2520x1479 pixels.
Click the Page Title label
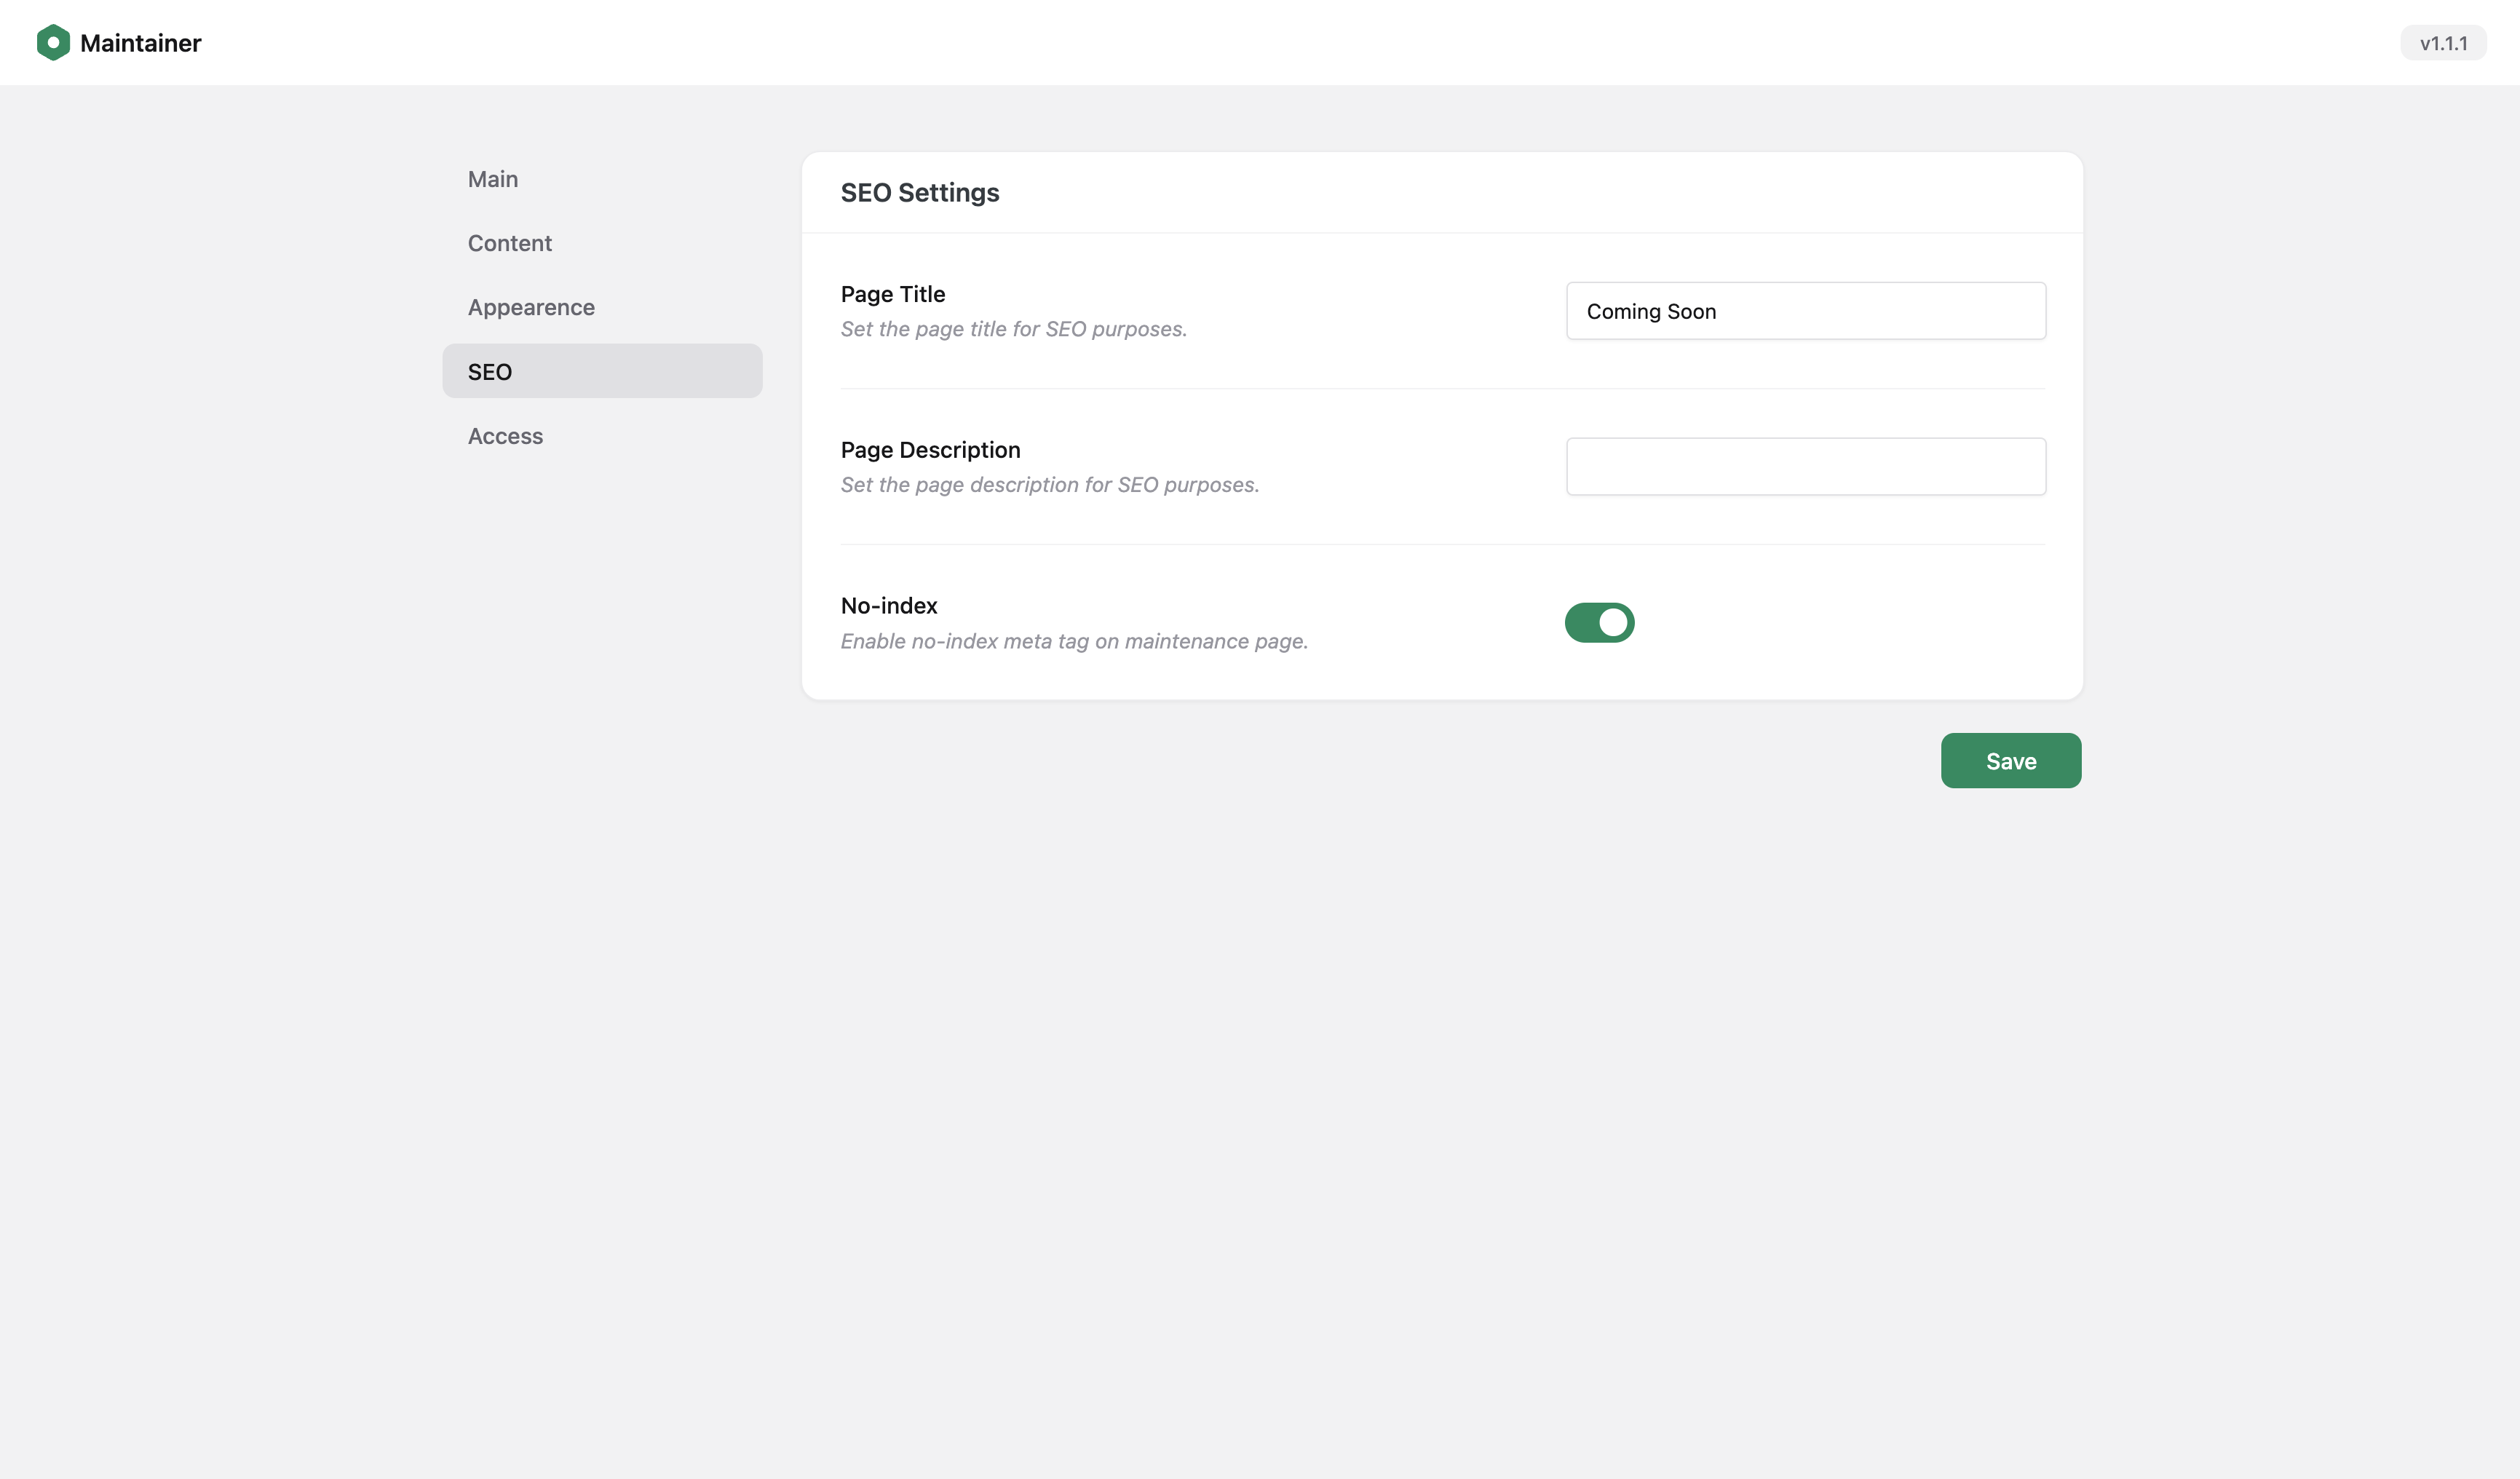coord(892,294)
